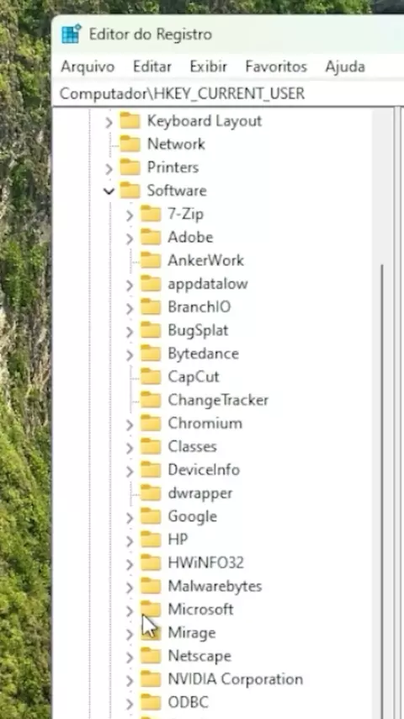Open the Exibir menu
Screen dimensions: 404x719
click(209, 67)
